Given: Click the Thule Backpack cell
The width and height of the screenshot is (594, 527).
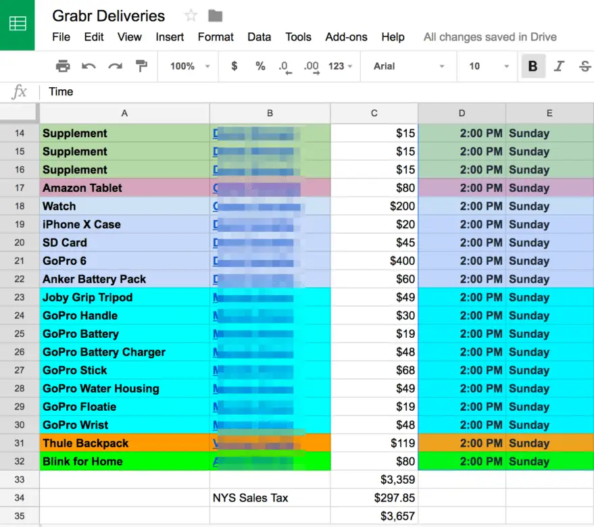Looking at the screenshot, I should (x=124, y=443).
